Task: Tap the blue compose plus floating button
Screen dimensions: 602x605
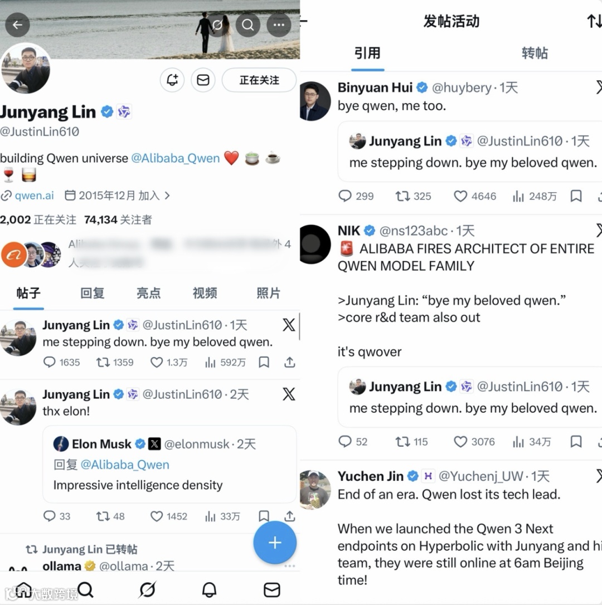Action: click(275, 543)
